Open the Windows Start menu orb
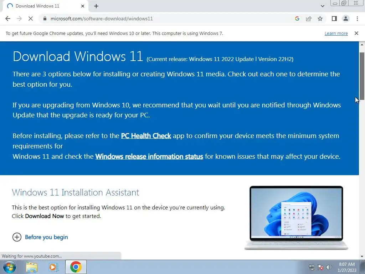Screen dimensions: 365x274 coord(10,267)
